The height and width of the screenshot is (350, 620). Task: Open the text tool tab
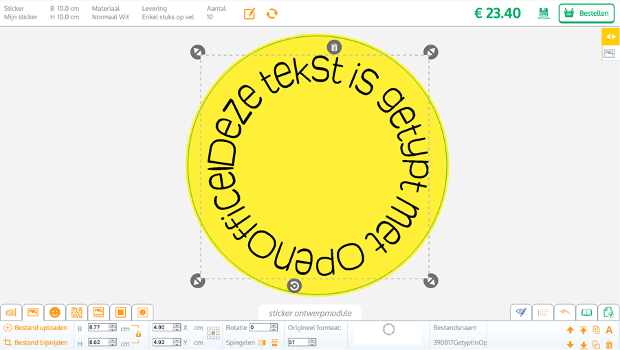(x=11, y=312)
